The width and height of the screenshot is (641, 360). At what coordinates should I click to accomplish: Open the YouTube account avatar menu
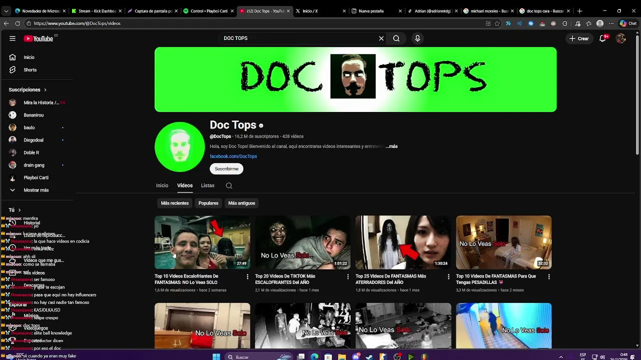621,38
